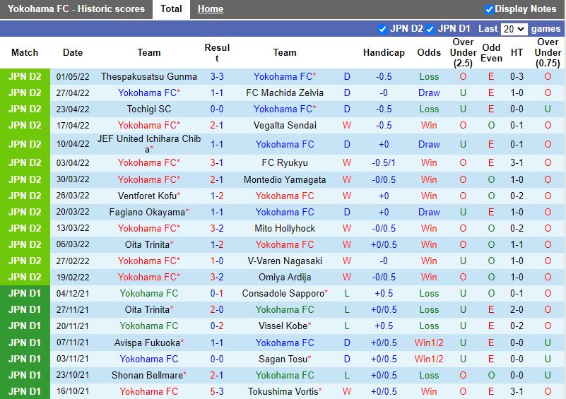Click the Over Under (0.75) column header
This screenshot has width=566, height=399.
548,53
